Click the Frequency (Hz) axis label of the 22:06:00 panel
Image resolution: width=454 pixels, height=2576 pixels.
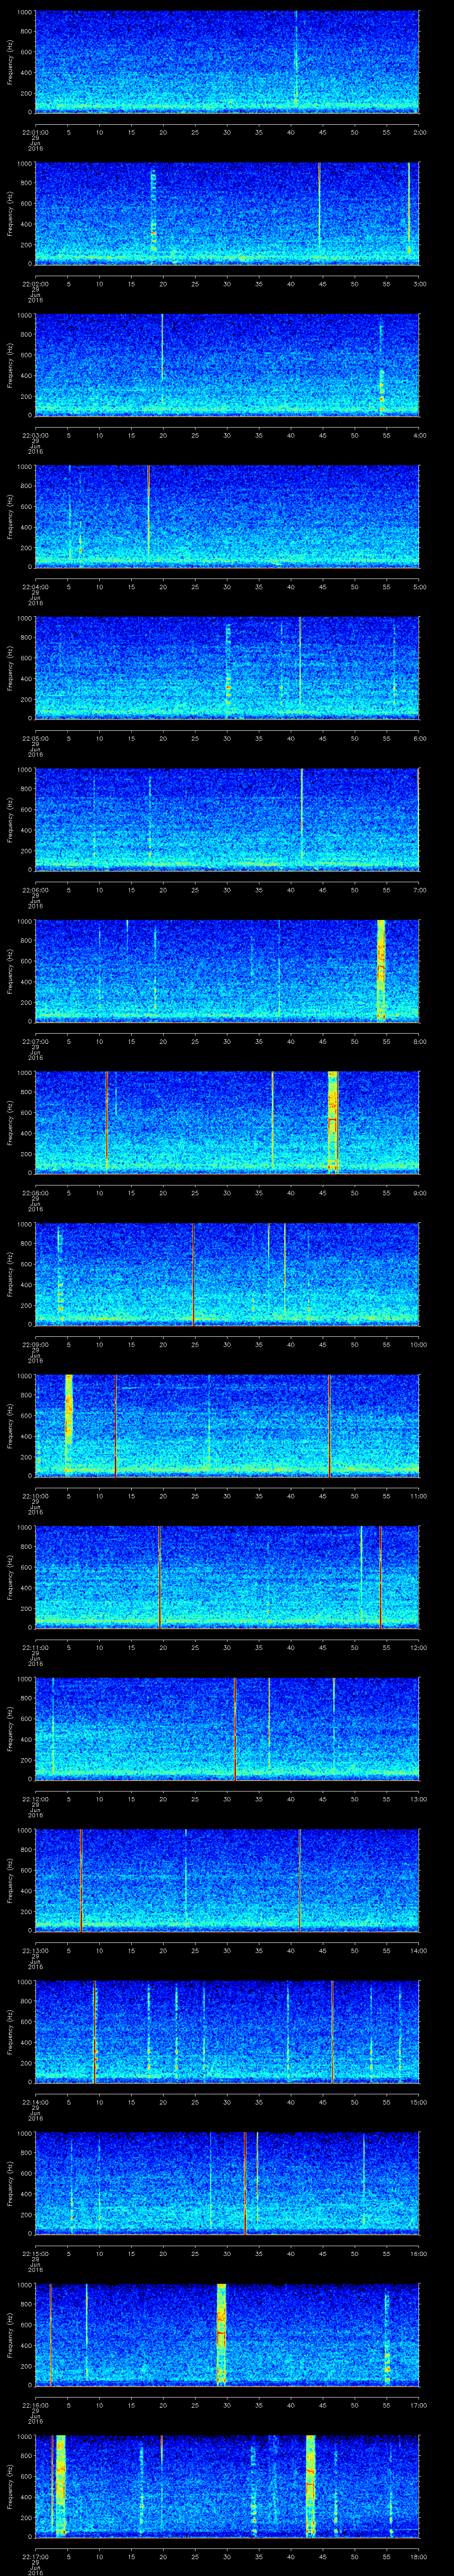10,819
